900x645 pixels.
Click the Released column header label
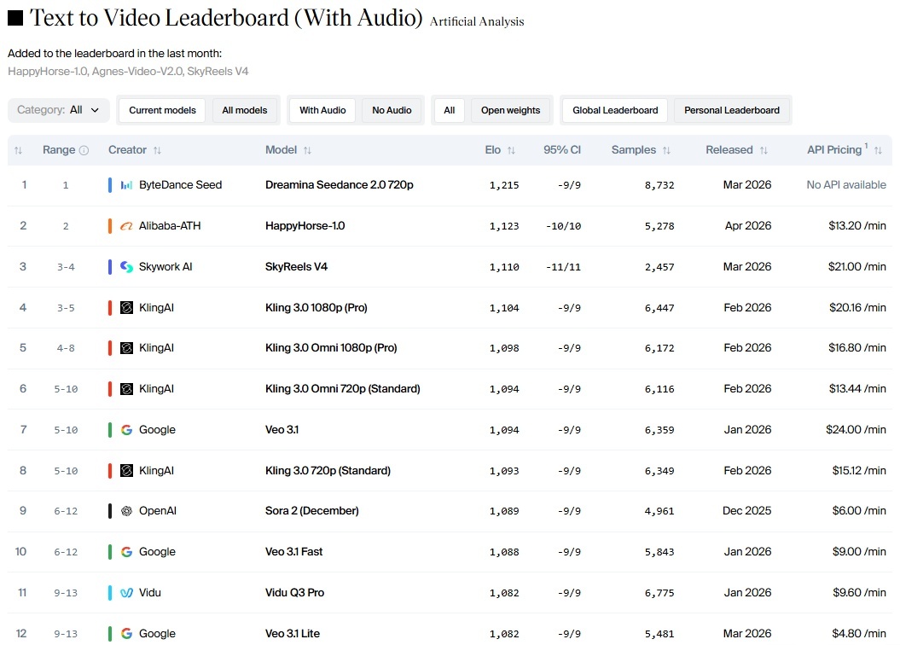729,150
